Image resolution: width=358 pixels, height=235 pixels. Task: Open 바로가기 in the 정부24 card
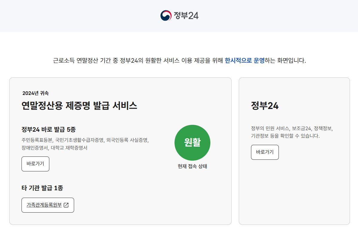click(x=265, y=152)
